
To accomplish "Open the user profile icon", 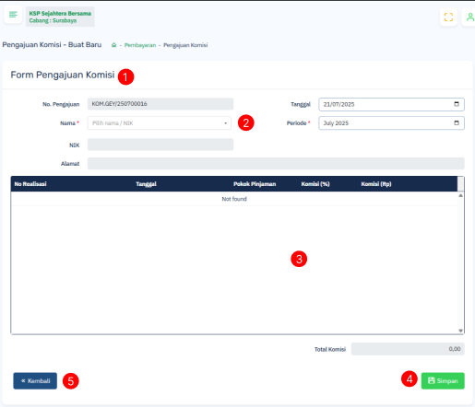I will coord(470,17).
